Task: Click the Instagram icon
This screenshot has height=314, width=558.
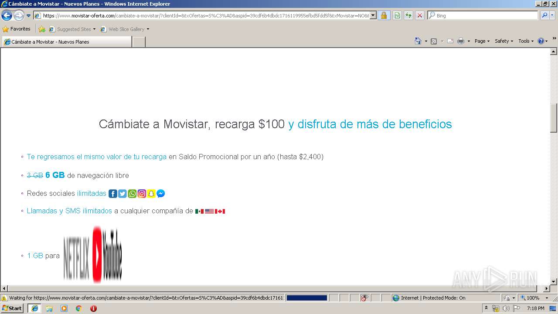Action: 142,194
